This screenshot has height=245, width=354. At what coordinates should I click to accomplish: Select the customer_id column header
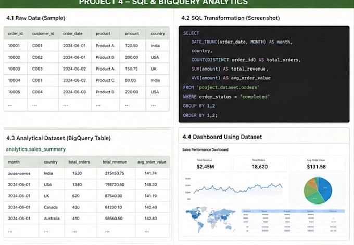[x=43, y=34]
